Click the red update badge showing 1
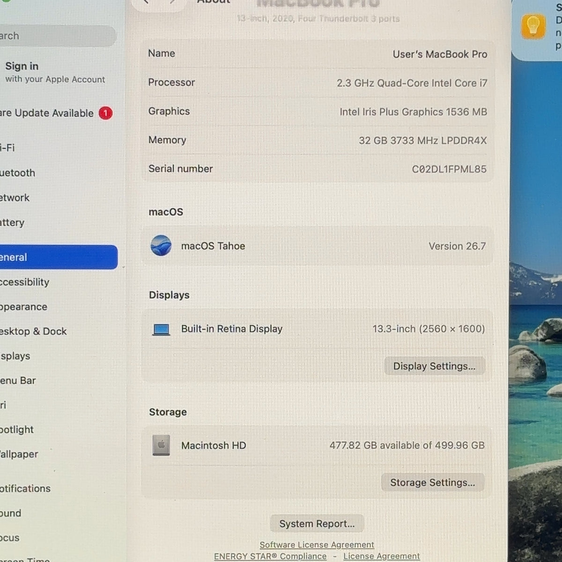This screenshot has width=562, height=562. (x=105, y=113)
